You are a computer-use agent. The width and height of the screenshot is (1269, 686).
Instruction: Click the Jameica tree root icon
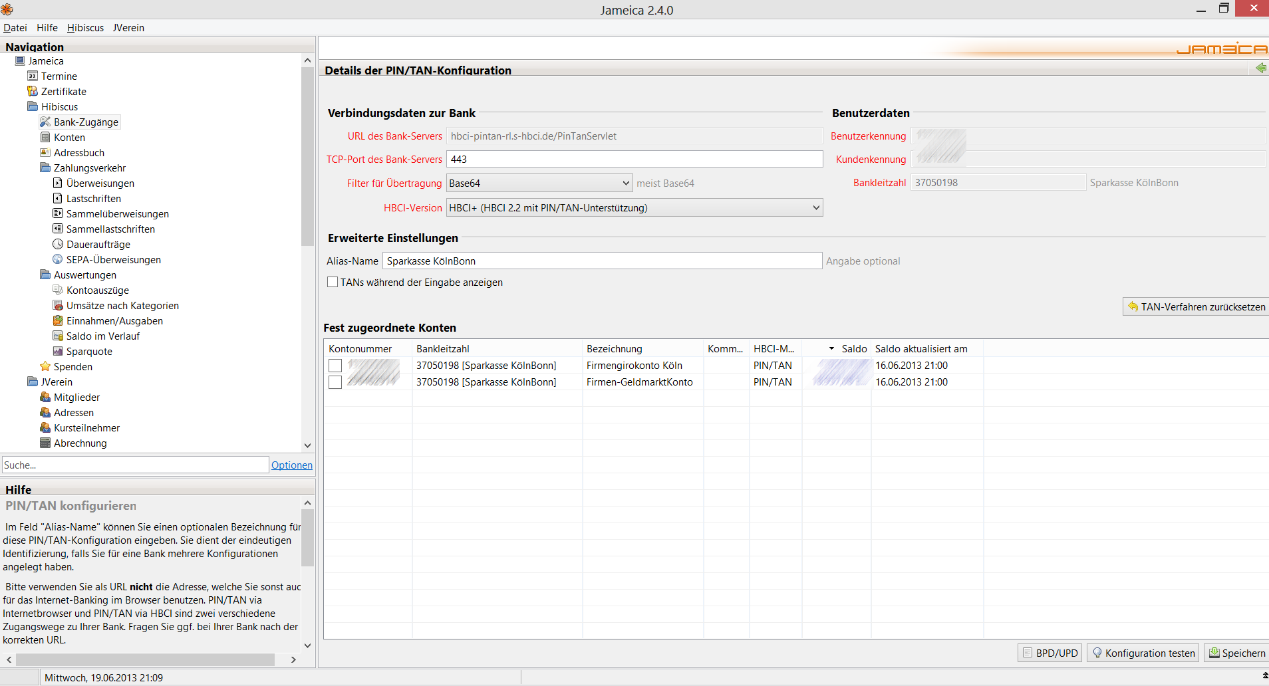tap(20, 60)
